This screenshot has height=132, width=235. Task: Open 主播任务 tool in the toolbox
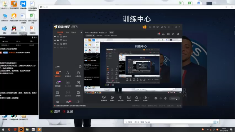coord(78,74)
